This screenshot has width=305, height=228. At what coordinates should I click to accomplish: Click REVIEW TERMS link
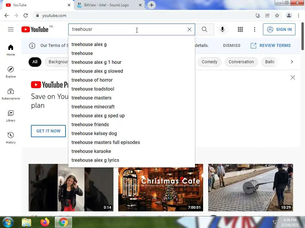pos(271,45)
